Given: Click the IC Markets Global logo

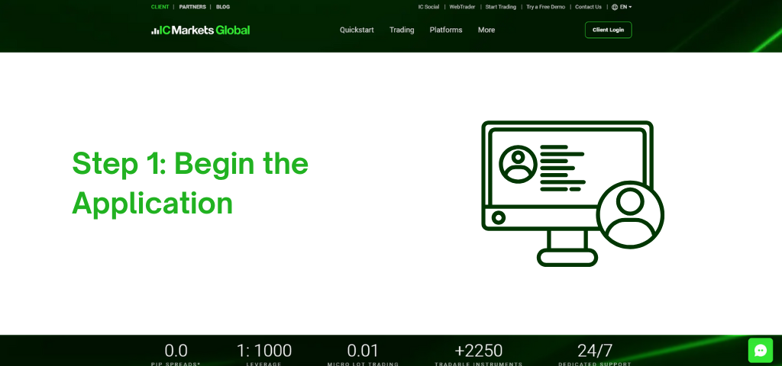Looking at the screenshot, I should tap(200, 30).
